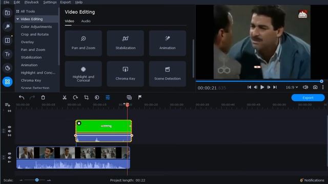The image size is (328, 184).
Task: Rotate the clip using rotate icon
Action: click(x=75, y=98)
